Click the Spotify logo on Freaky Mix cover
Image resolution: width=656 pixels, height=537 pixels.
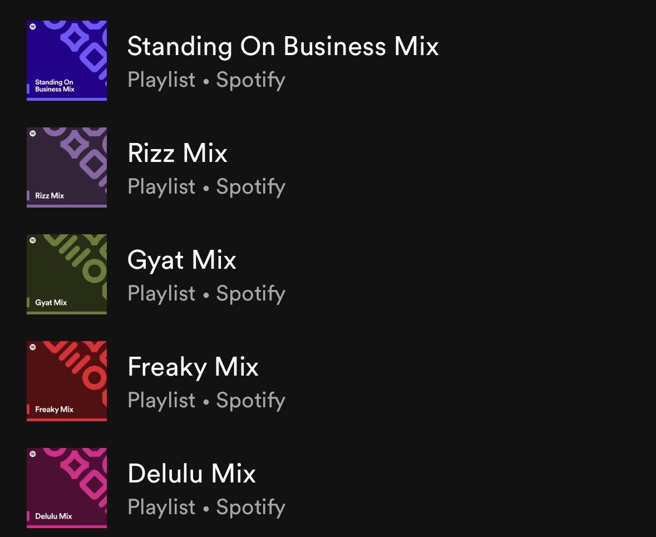(33, 347)
